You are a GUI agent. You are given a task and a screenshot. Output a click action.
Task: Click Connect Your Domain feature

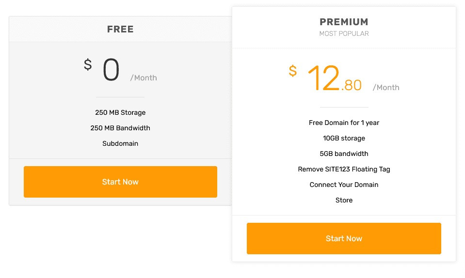coord(344,185)
